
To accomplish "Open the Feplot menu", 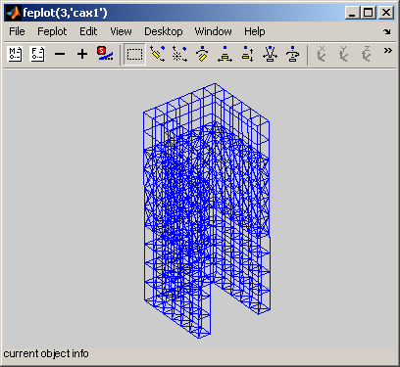I will click(x=52, y=31).
